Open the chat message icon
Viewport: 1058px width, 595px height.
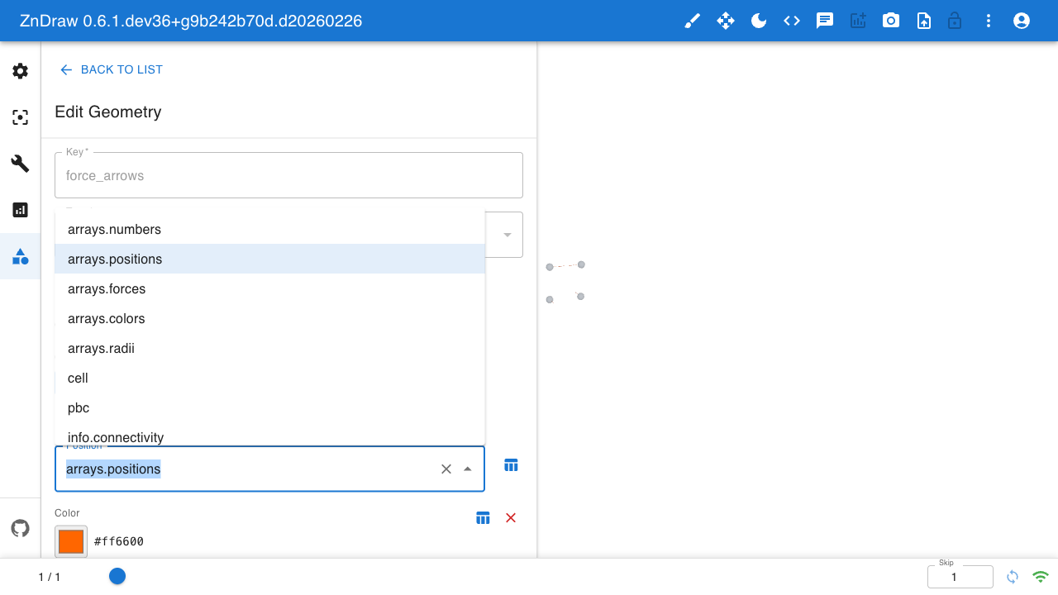(825, 21)
